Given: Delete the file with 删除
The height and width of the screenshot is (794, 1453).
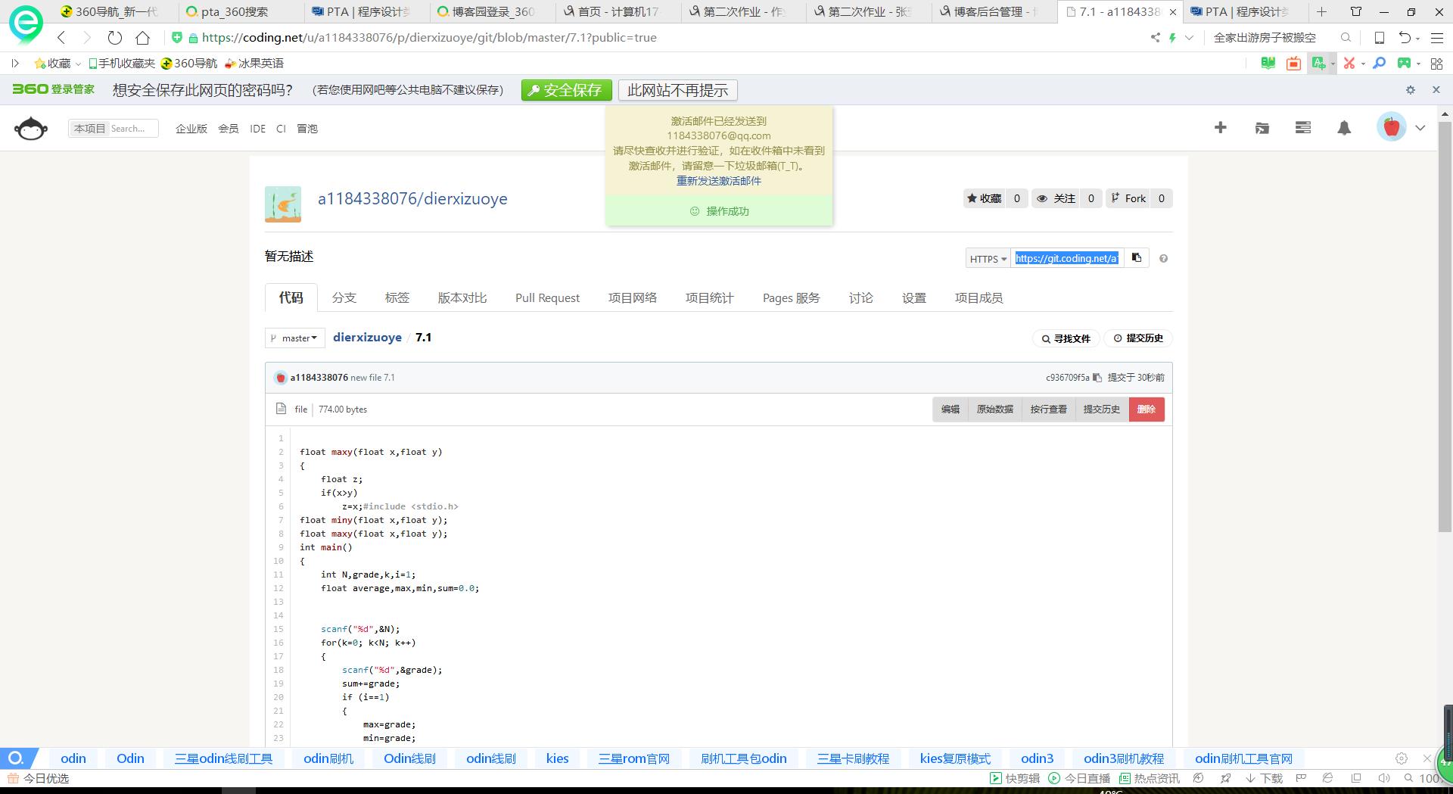Looking at the screenshot, I should point(1147,409).
